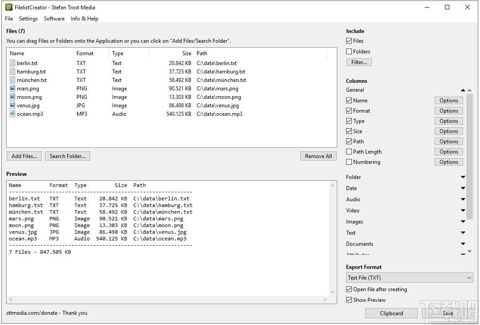Uncheck the Files include checkbox
The width and height of the screenshot is (480, 325).
[x=349, y=41]
